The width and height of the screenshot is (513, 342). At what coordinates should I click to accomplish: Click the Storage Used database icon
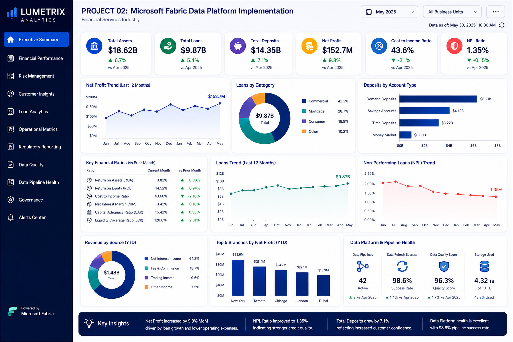pyautogui.click(x=484, y=266)
